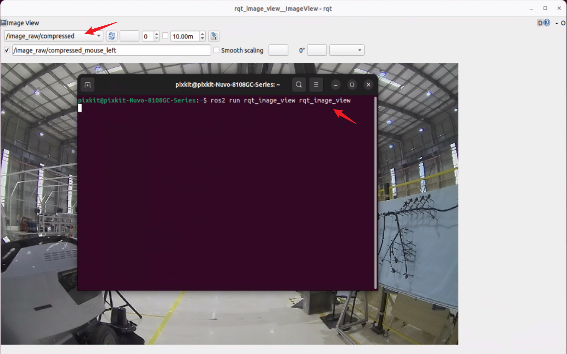
Task: Click the 10.00m max range field
Action: click(x=185, y=36)
